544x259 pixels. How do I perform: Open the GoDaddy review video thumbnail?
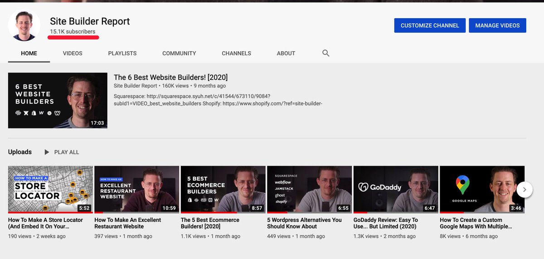[x=396, y=189]
